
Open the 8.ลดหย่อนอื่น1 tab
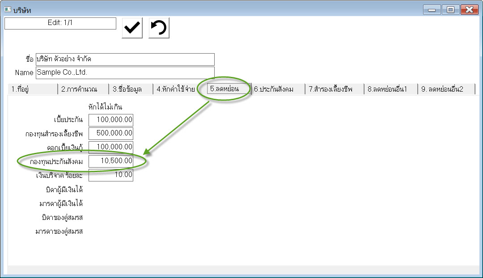coord(390,89)
